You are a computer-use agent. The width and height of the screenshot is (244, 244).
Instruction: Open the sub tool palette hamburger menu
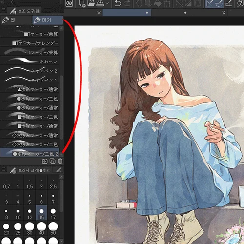tap(3, 10)
